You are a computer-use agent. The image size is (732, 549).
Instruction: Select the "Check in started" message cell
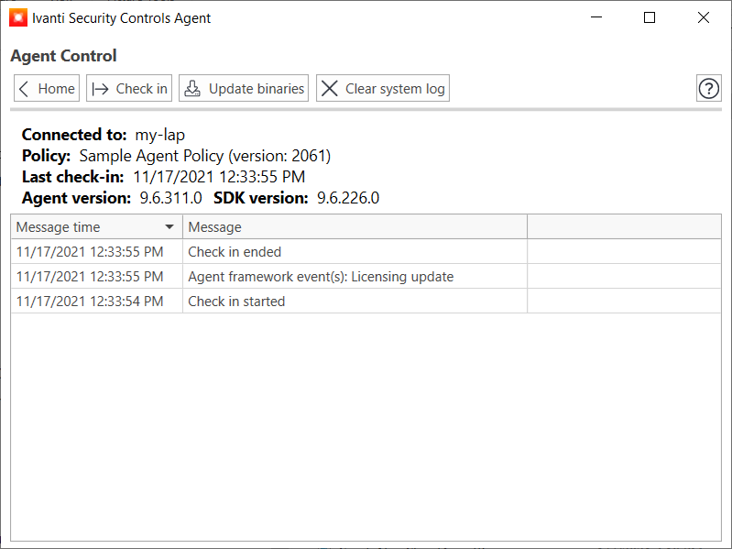[355, 302]
